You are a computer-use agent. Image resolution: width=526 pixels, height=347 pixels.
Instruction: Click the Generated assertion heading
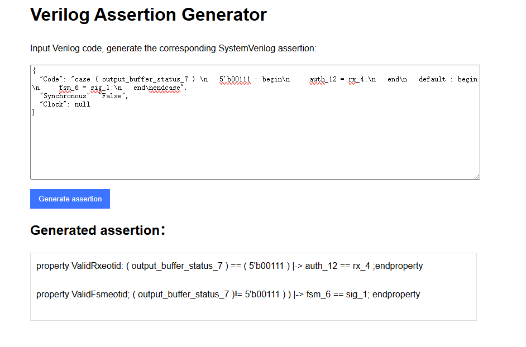click(95, 230)
